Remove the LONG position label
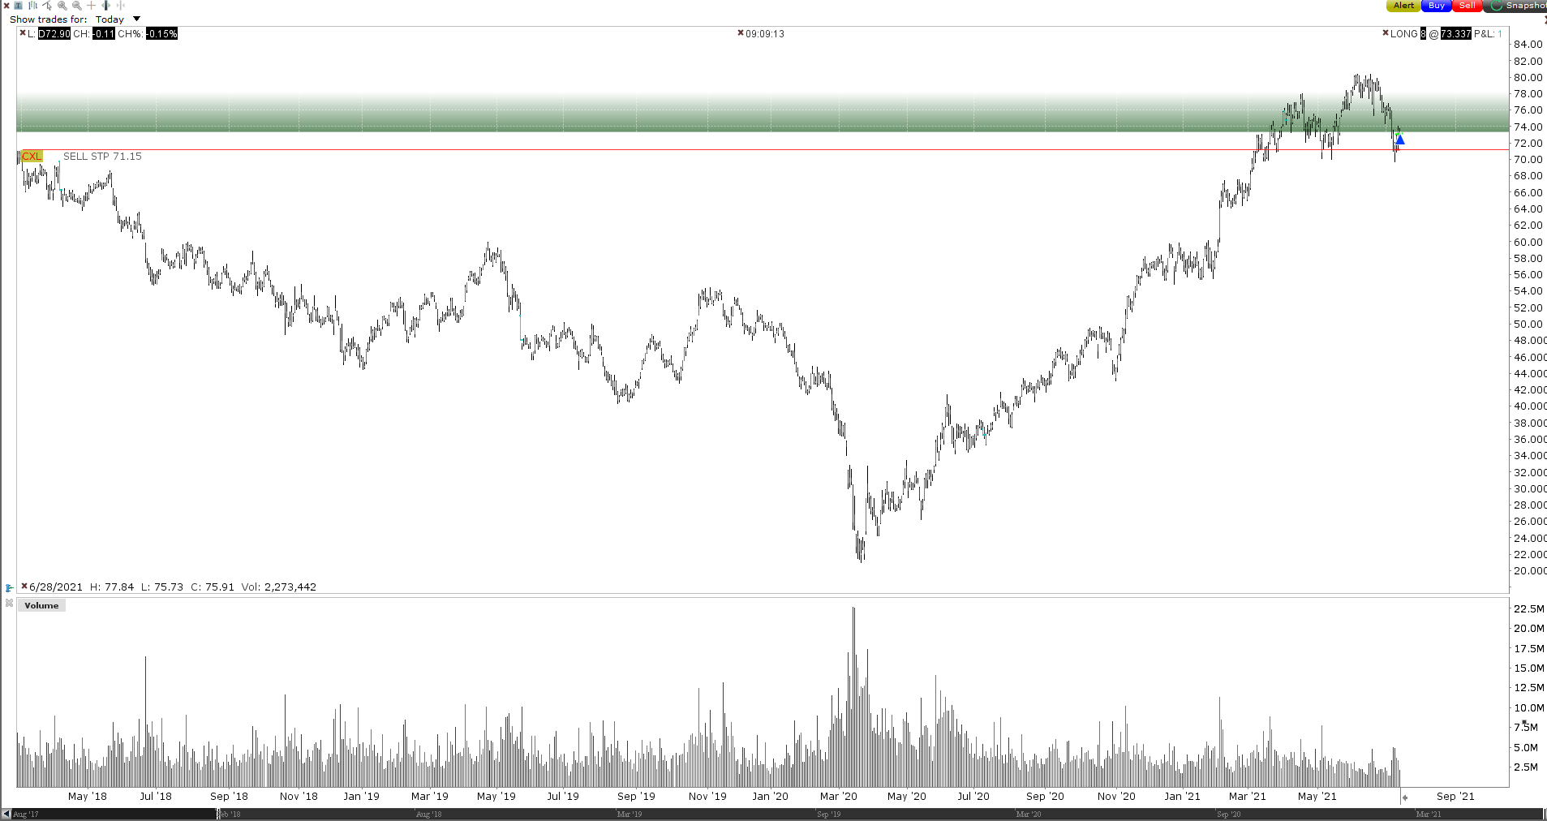Image resolution: width=1547 pixels, height=821 pixels. tap(1386, 33)
